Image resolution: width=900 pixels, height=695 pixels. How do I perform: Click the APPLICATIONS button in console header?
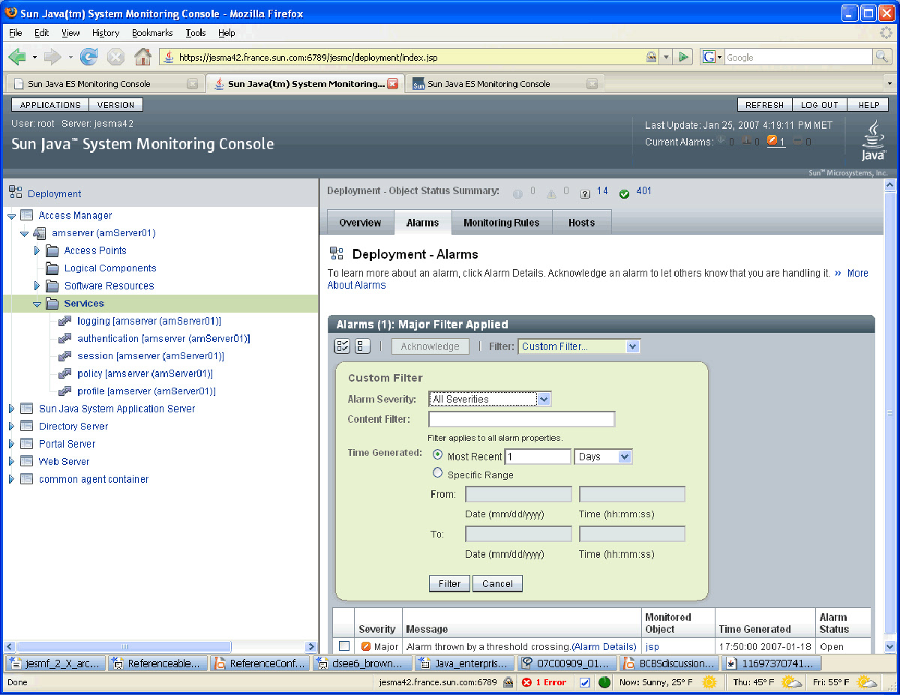(50, 105)
